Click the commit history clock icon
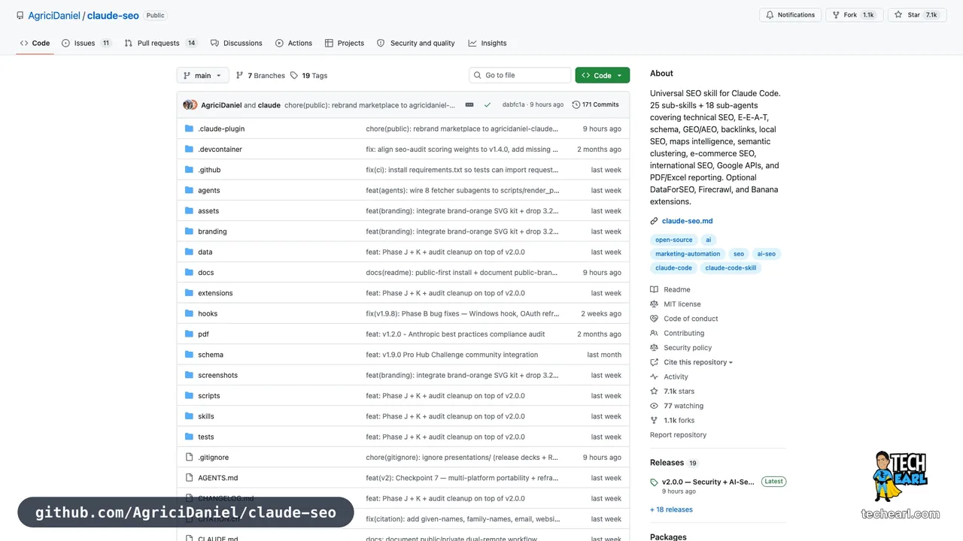 (x=576, y=104)
